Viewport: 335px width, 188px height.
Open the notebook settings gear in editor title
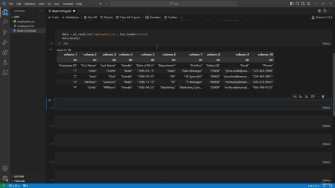319,11
